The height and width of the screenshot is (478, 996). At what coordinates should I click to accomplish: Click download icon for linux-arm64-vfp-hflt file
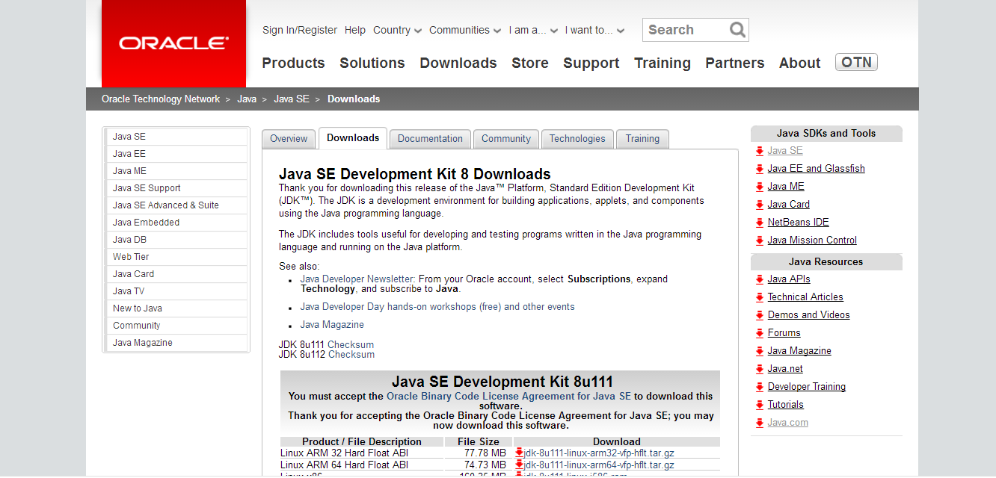[x=519, y=465]
